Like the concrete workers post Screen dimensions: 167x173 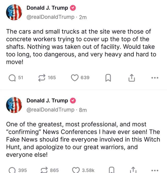point(75,78)
